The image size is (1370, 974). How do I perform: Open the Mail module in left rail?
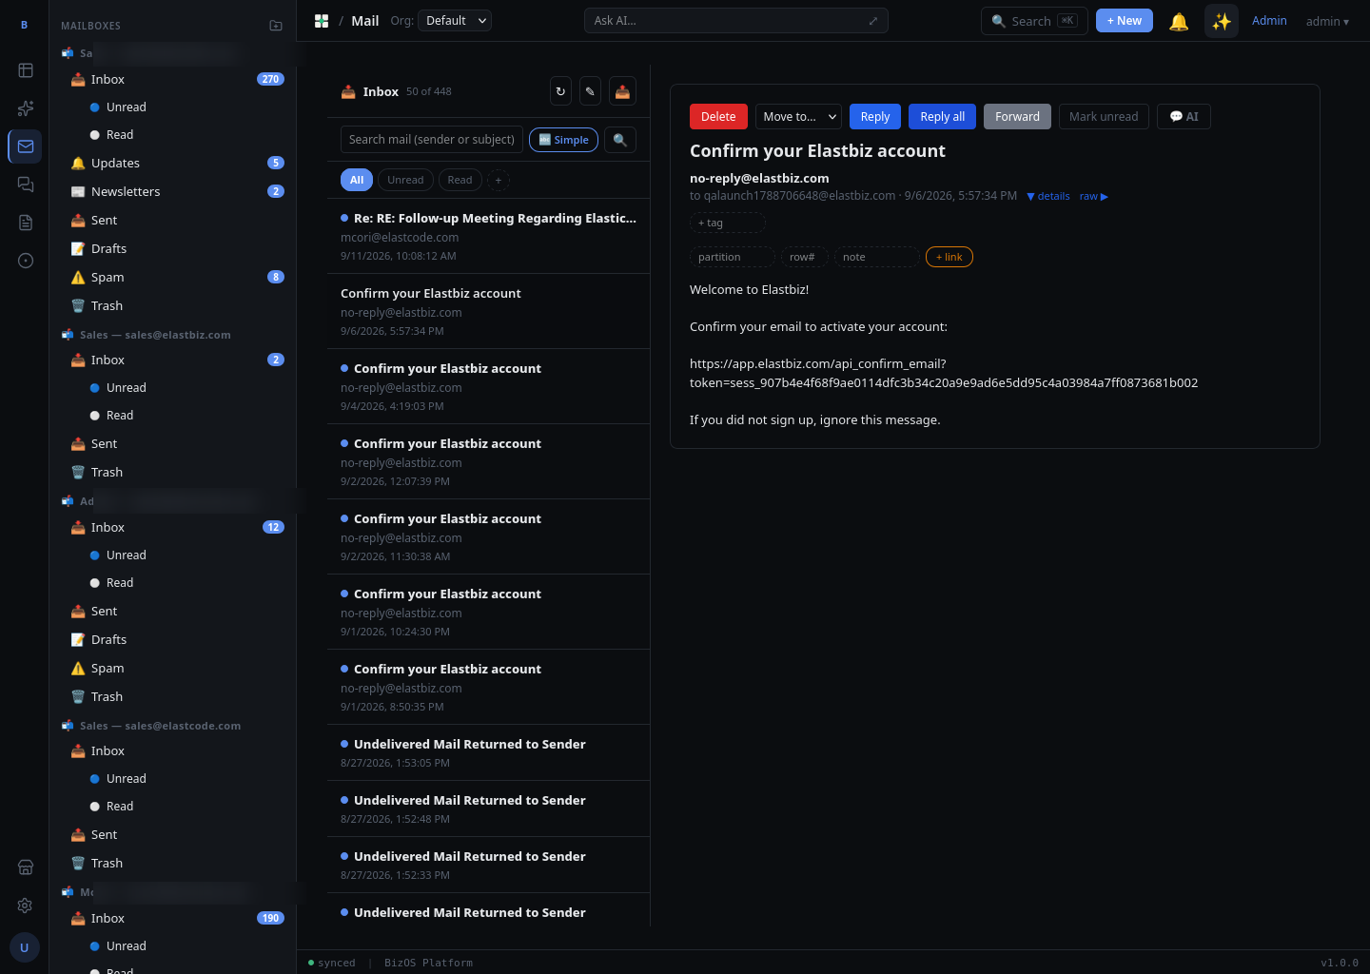pyautogui.click(x=26, y=146)
